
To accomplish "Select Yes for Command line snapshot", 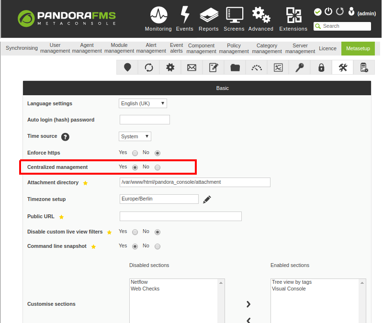I will point(135,246).
